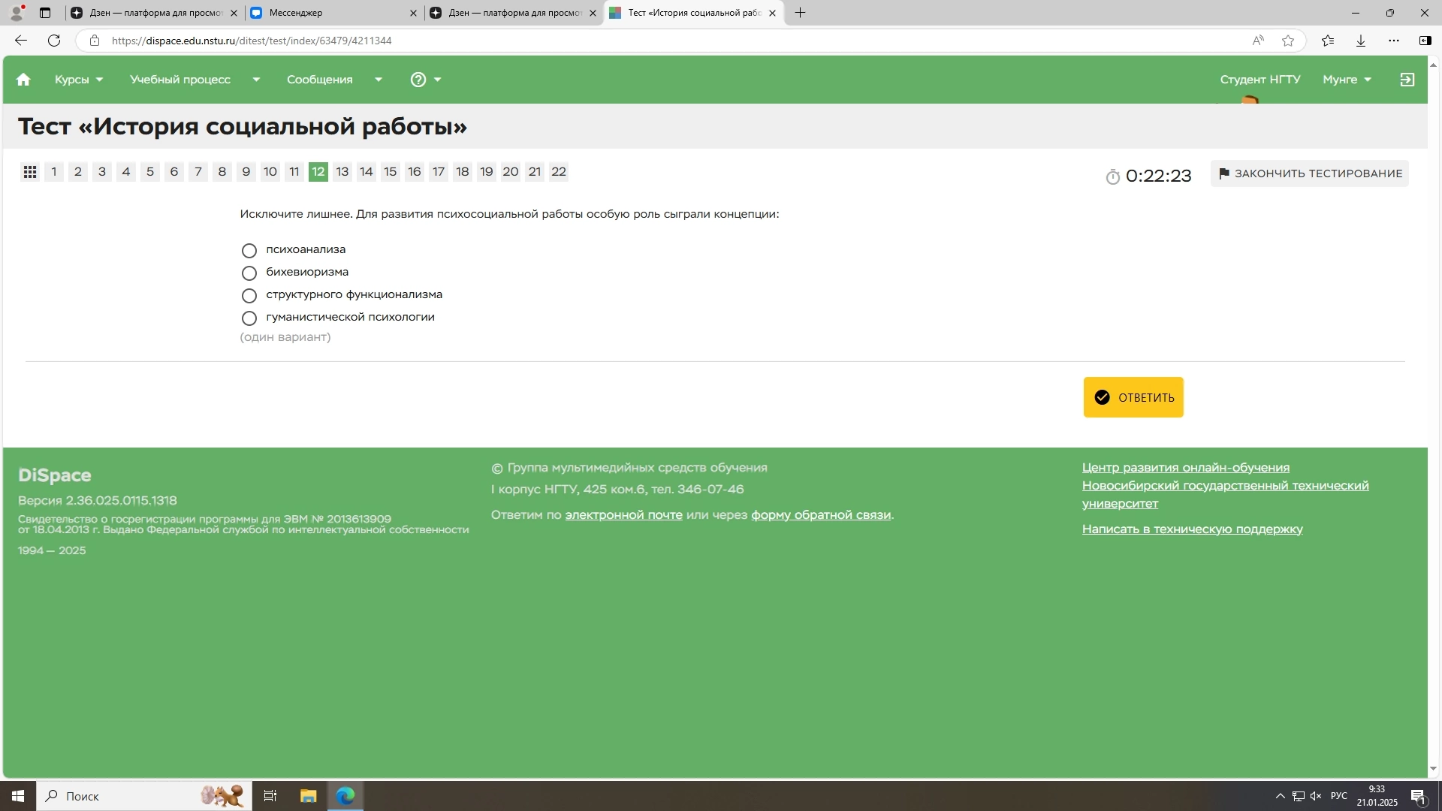Click the network tray icon
Screen dimensions: 1442x811
tap(1298, 796)
